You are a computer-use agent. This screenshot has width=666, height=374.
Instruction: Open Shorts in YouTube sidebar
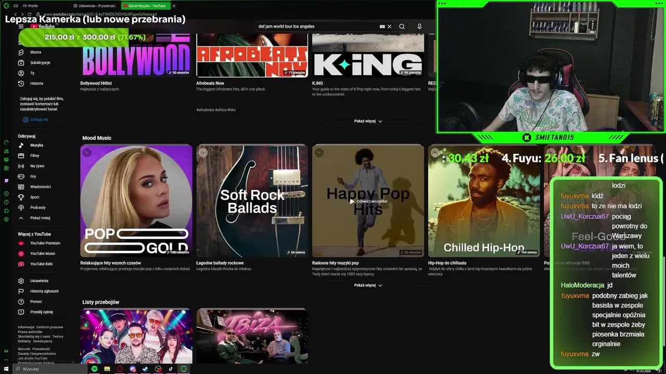[35, 52]
